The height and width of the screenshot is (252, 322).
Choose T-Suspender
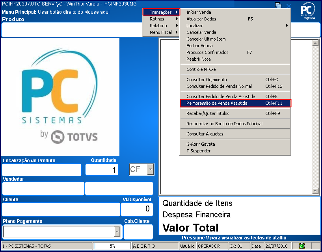(235, 151)
